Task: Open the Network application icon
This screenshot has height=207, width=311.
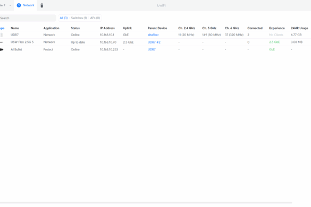Action: coord(19,5)
